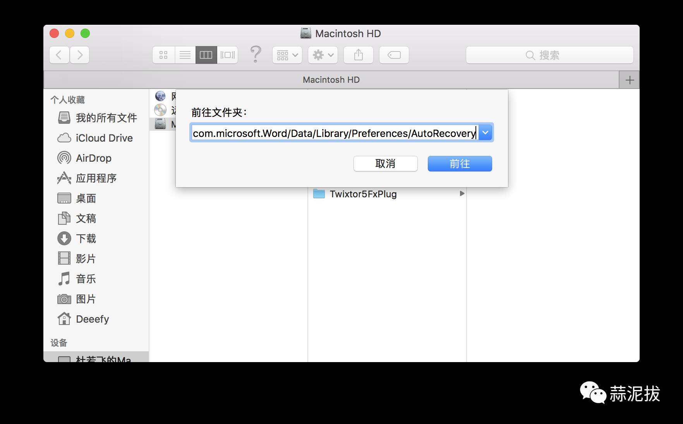Switch Finder to list view
The image size is (683, 424).
[x=185, y=55]
